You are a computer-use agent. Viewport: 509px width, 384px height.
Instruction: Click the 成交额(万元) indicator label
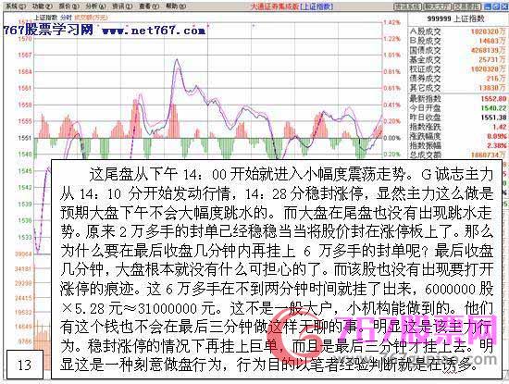tap(91, 18)
